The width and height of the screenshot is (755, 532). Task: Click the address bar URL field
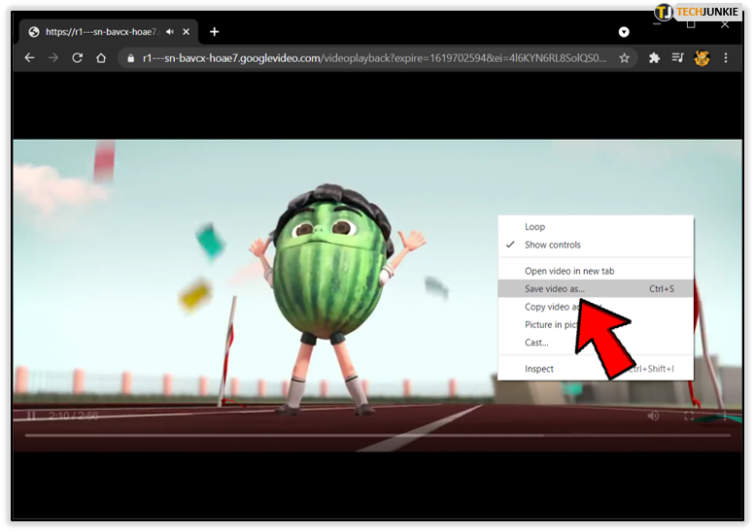pos(374,58)
